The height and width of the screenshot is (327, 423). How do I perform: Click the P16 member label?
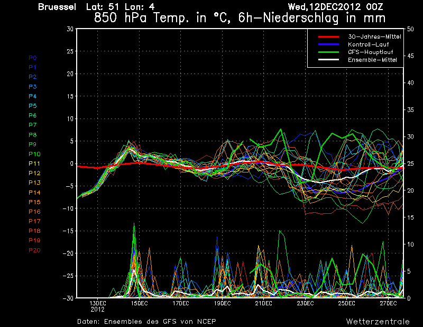(x=34, y=212)
